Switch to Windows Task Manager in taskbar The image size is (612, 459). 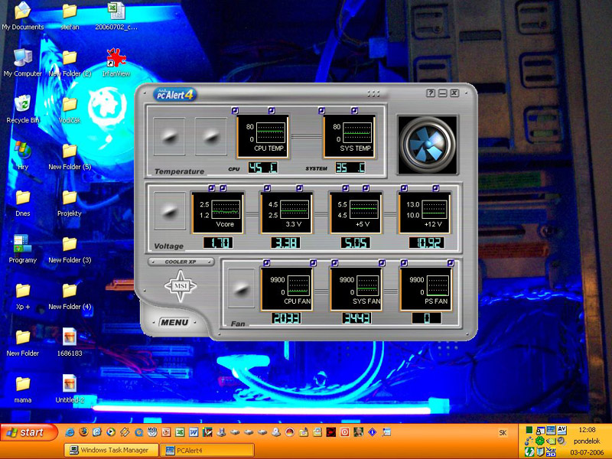pos(112,450)
